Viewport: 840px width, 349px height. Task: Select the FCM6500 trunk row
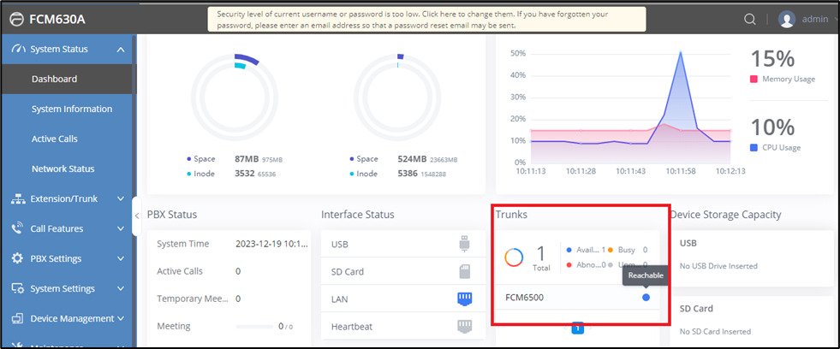pos(577,297)
